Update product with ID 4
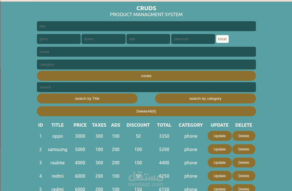 [220, 176]
